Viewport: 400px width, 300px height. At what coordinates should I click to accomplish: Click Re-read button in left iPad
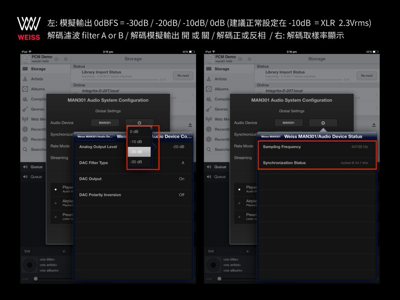(183, 76)
